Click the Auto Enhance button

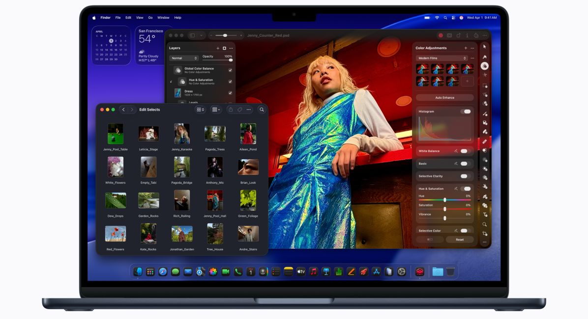click(x=444, y=98)
